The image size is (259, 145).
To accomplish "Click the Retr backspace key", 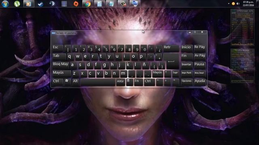I will 171,48.
